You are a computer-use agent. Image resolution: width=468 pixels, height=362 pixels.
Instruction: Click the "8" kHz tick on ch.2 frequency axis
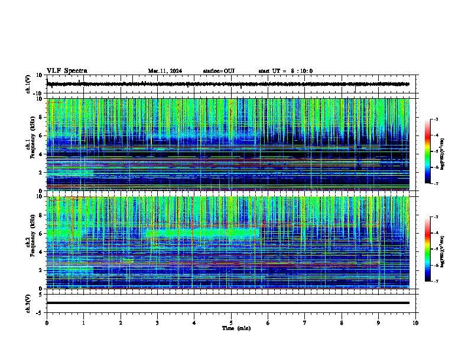pos(41,215)
